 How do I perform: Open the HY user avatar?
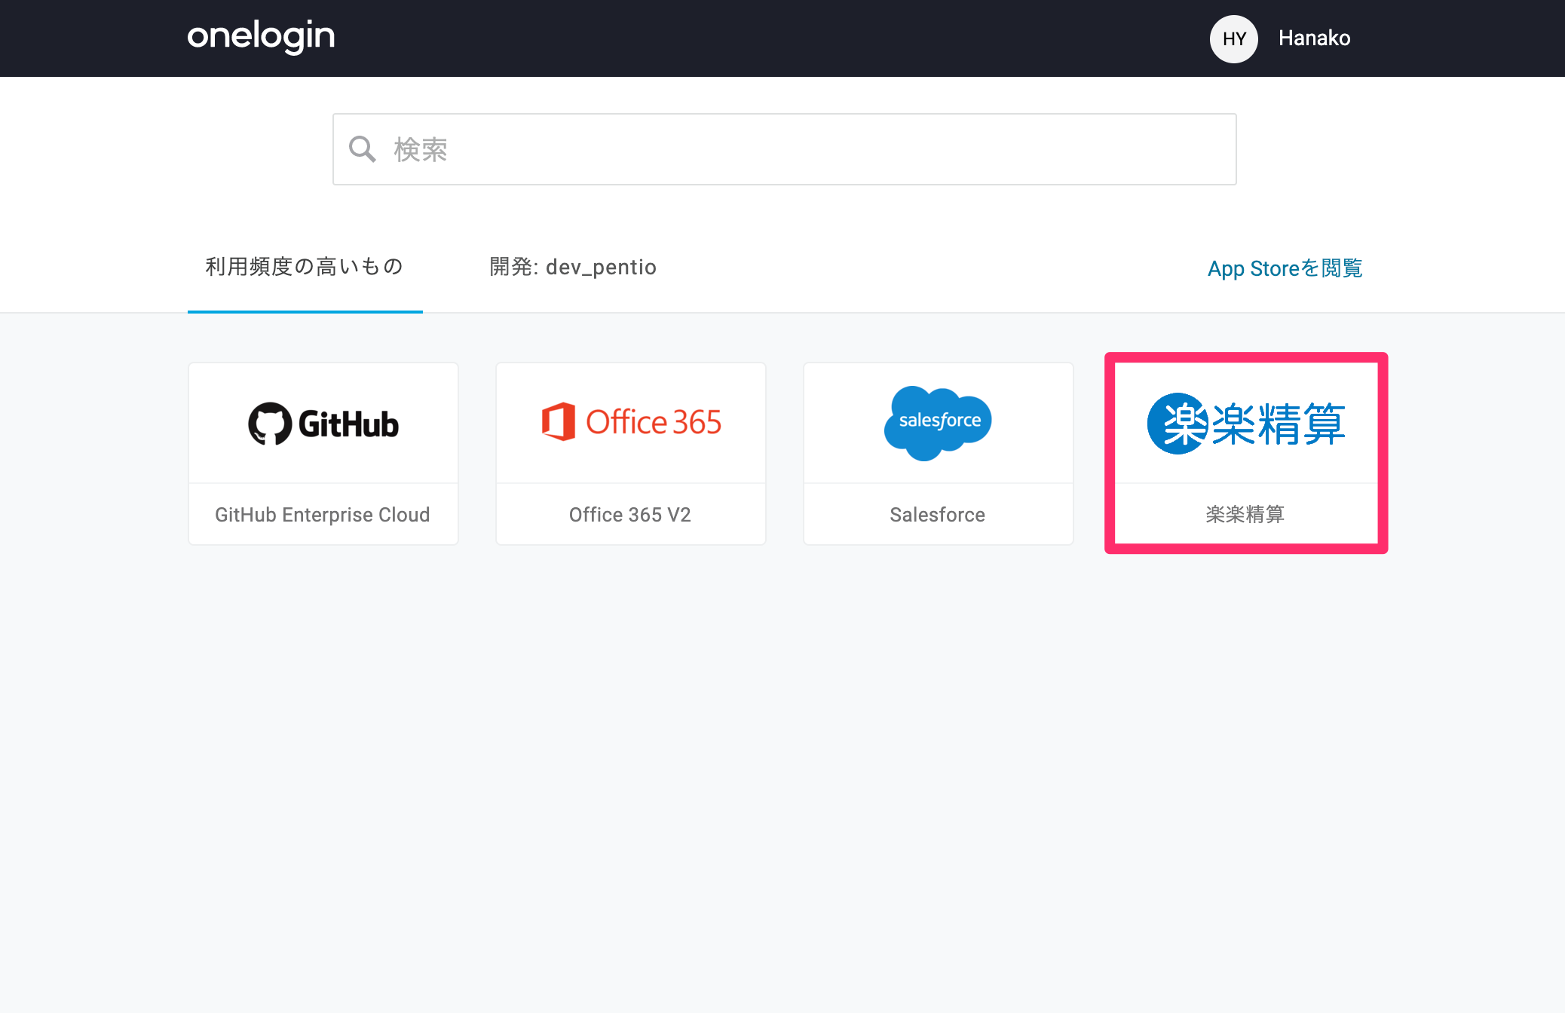coord(1233,38)
